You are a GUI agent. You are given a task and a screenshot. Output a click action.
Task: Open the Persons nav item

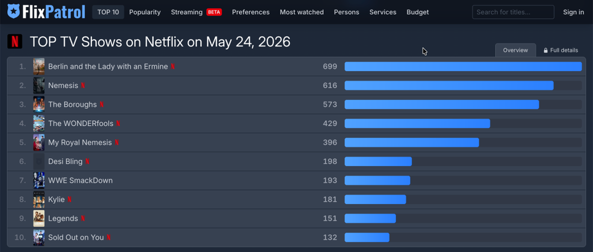point(346,12)
